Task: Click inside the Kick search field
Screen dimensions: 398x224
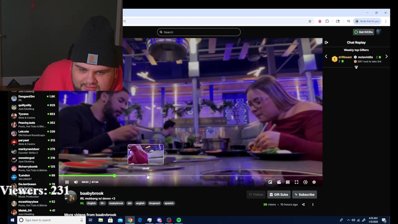Action: [x=199, y=32]
